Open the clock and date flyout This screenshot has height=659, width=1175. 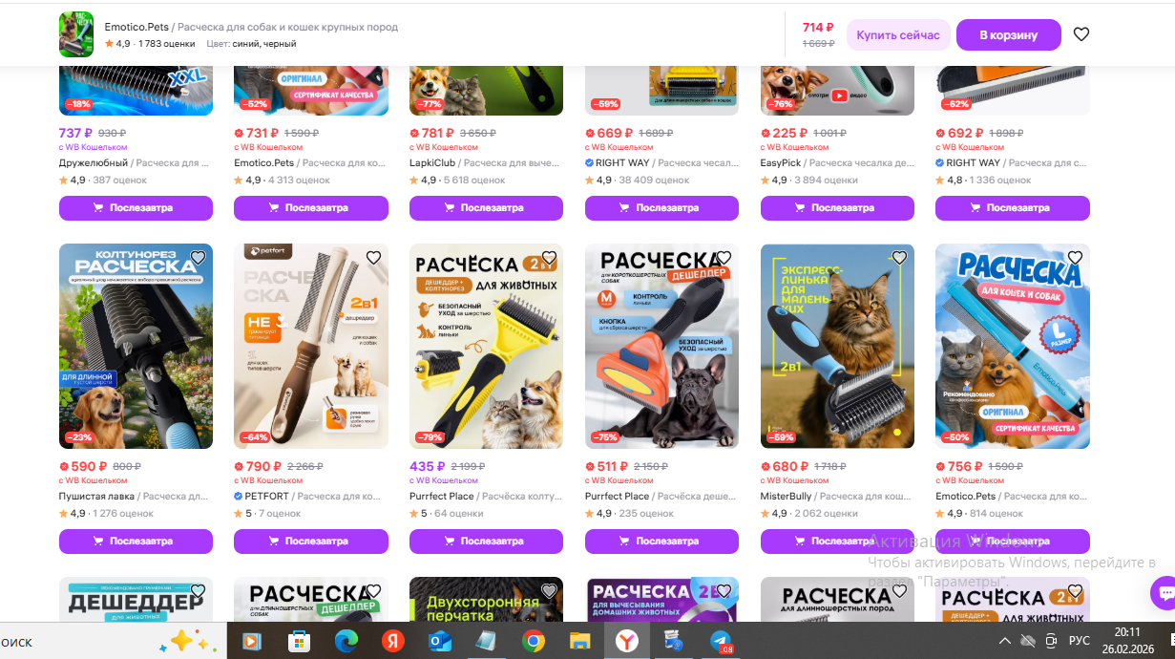[x=1127, y=640]
